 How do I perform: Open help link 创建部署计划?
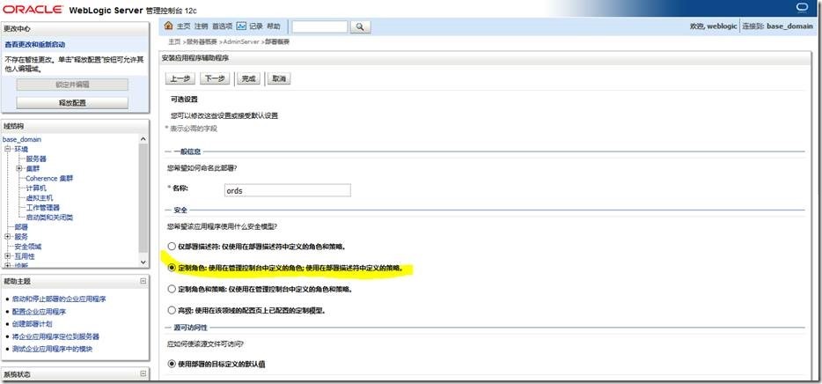33,324
